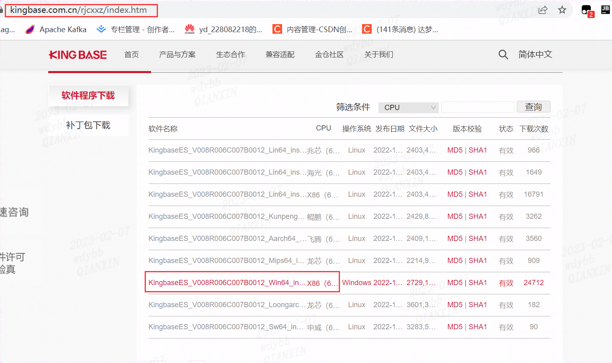The width and height of the screenshot is (612, 363).
Task: Open MD5 checksum for the Kunpeng row
Action: click(455, 216)
